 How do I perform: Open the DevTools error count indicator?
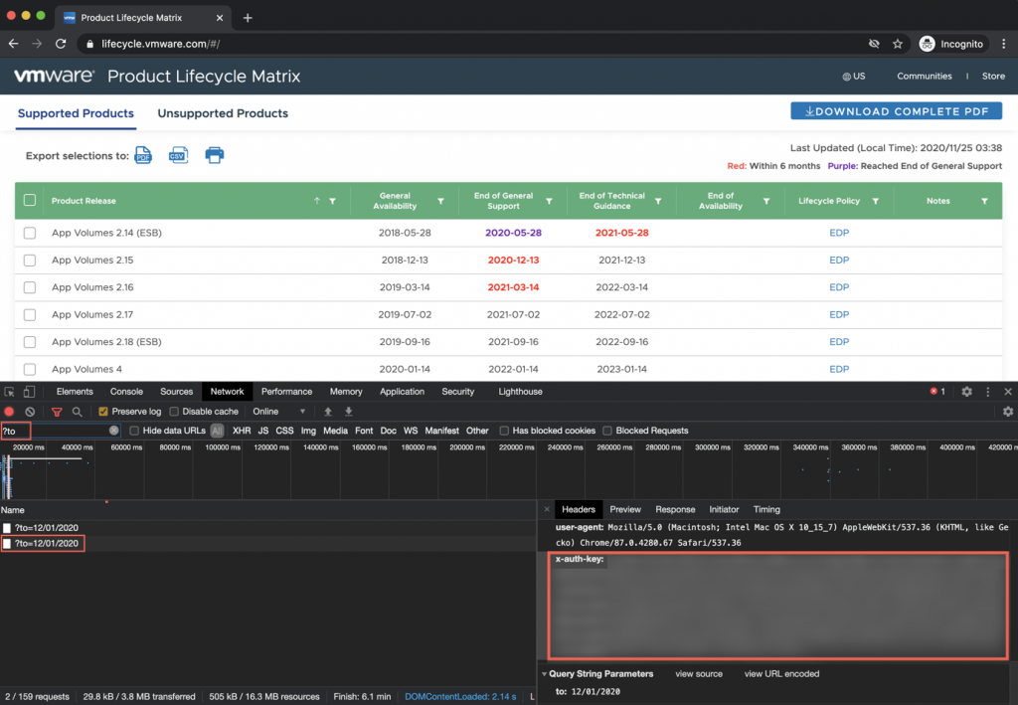coord(937,392)
